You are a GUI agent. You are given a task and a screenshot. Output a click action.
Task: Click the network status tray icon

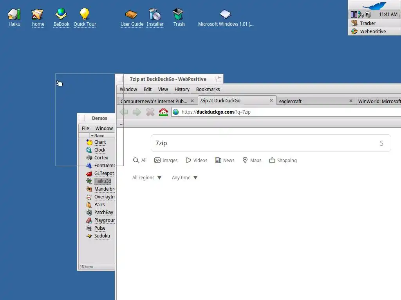(361, 14)
